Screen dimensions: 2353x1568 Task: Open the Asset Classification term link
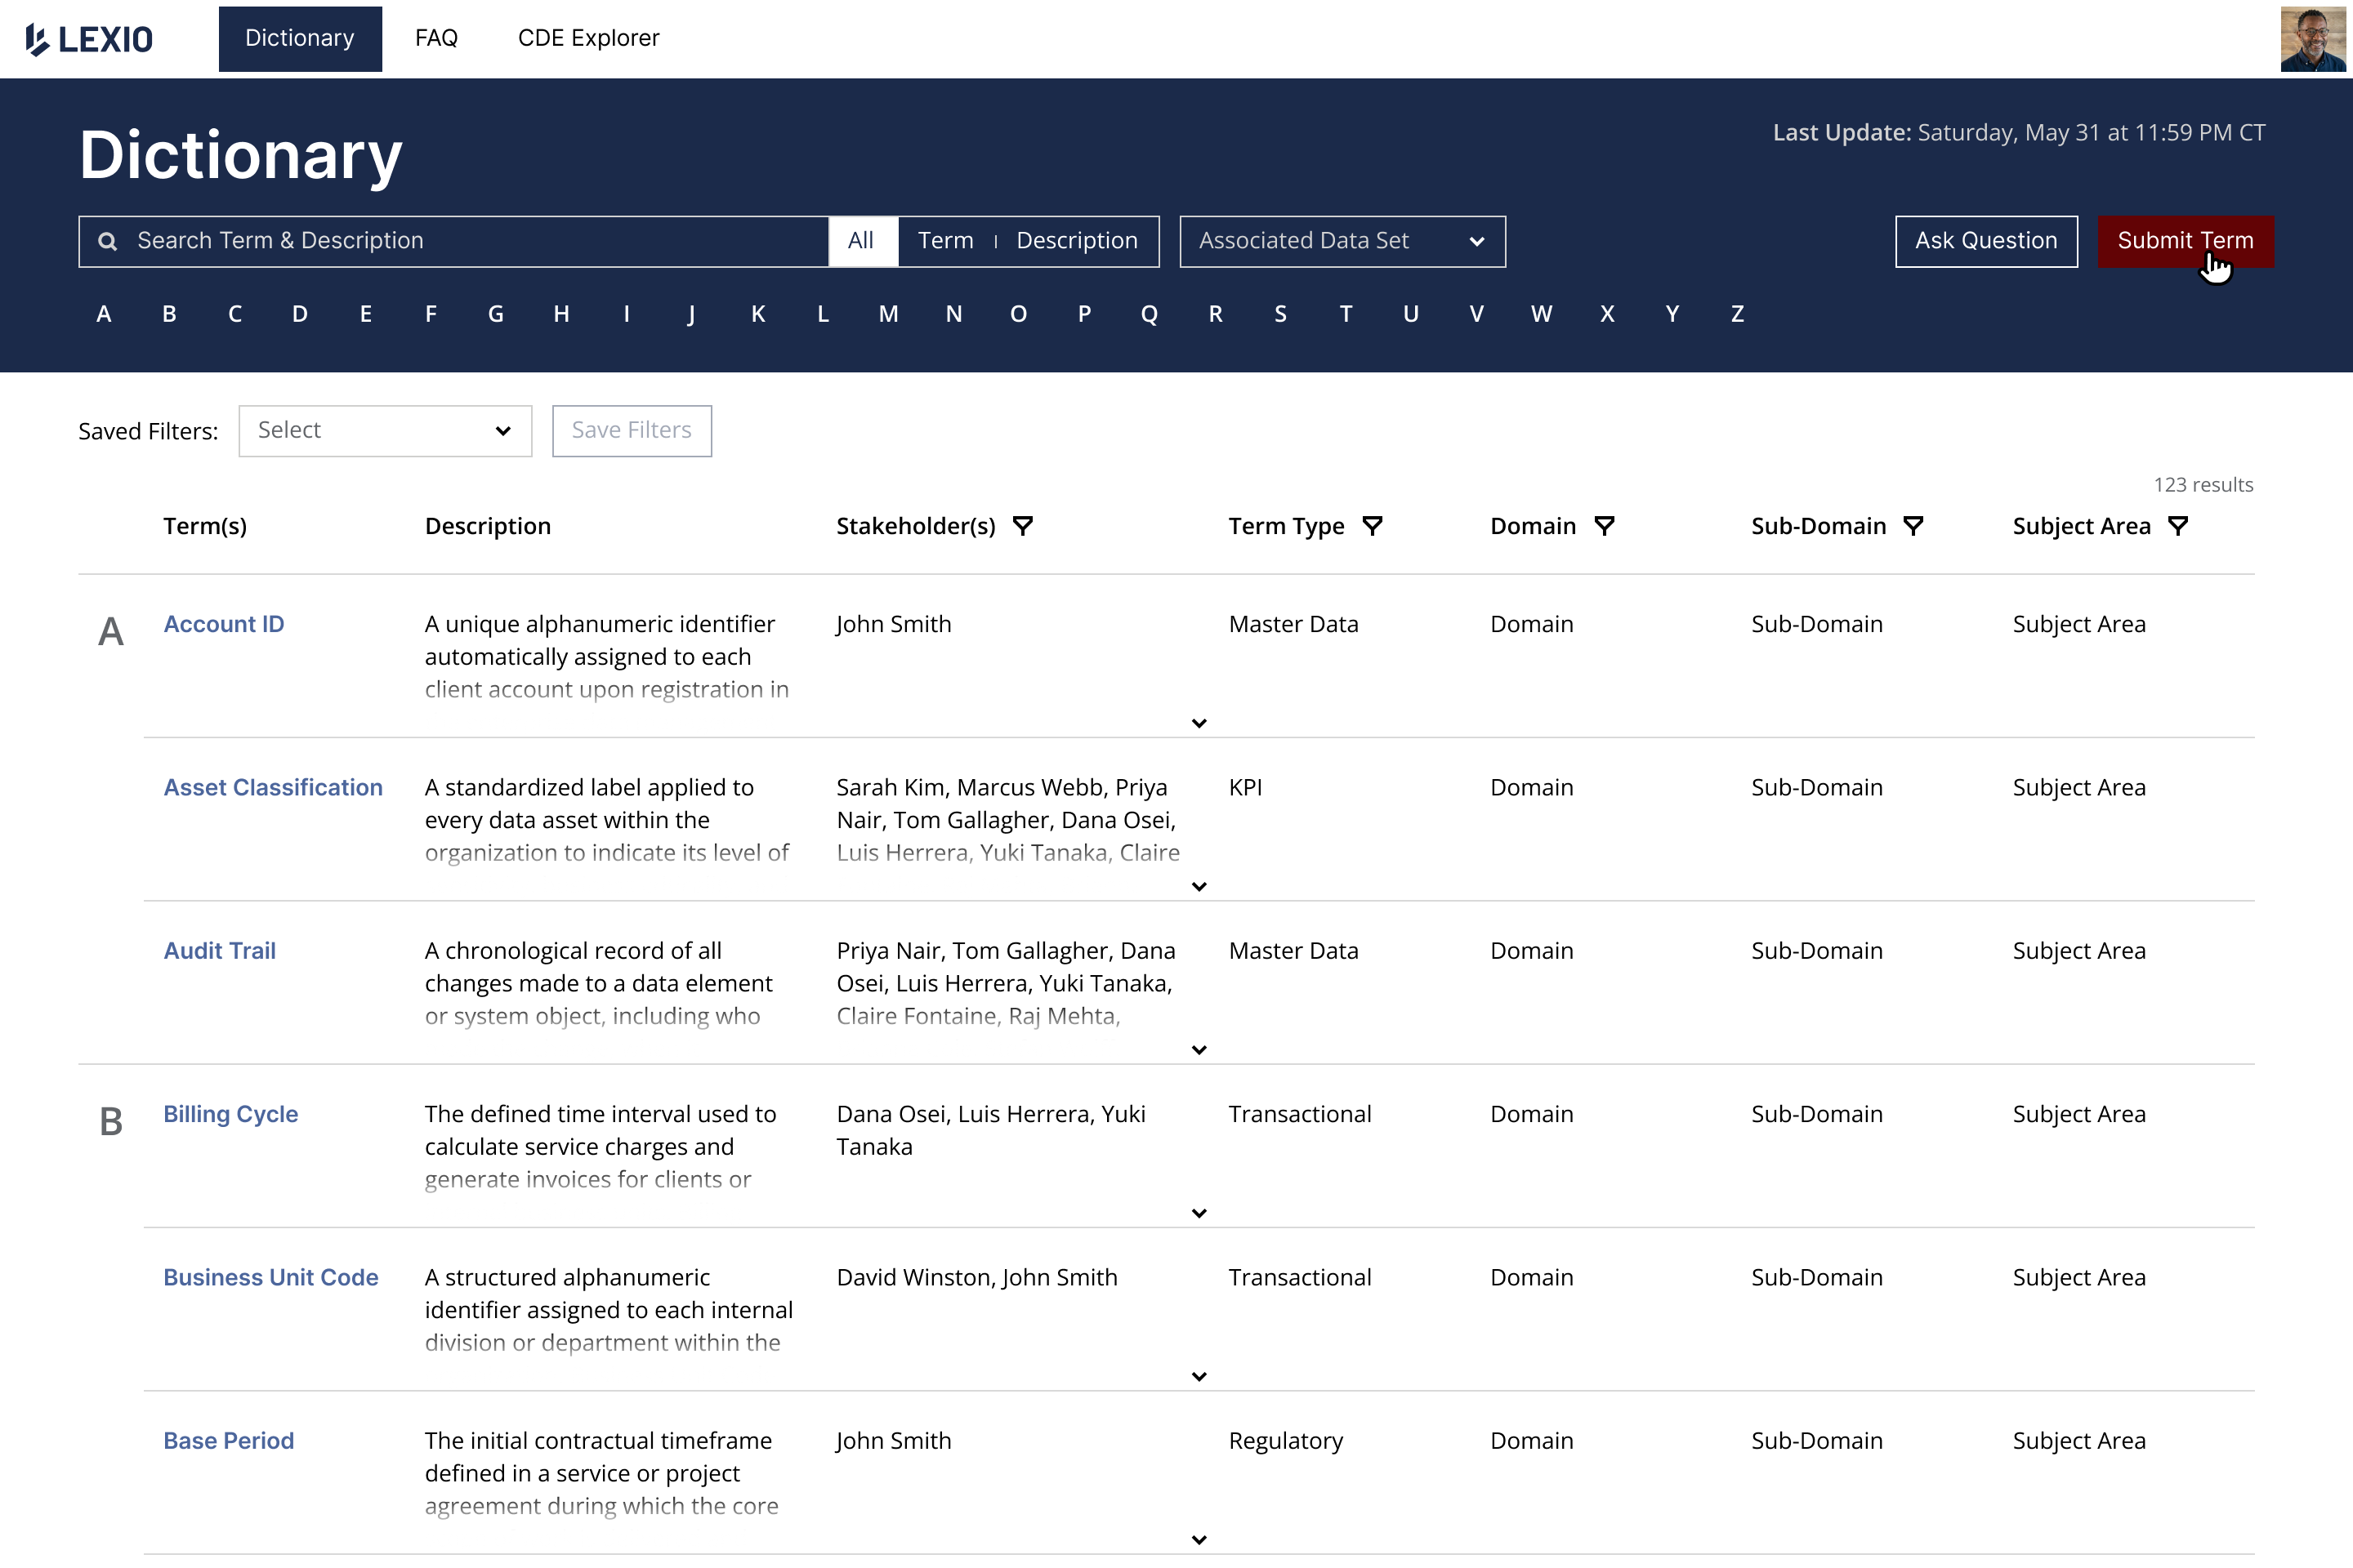273,787
